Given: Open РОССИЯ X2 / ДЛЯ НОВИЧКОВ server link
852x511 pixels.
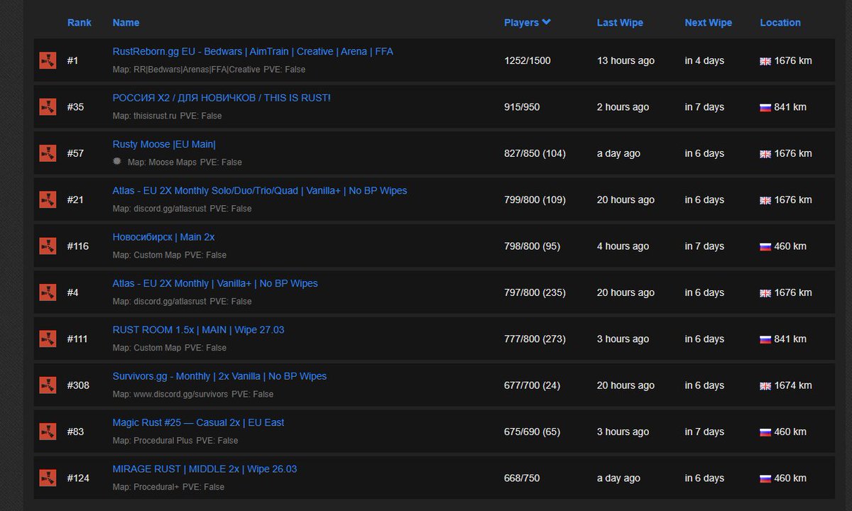Looking at the screenshot, I should coord(222,98).
